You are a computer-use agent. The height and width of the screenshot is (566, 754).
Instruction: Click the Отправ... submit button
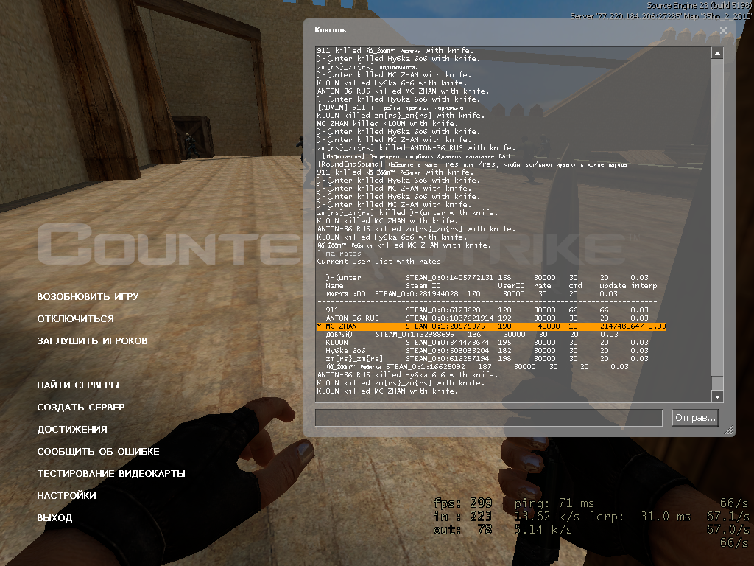tap(695, 417)
